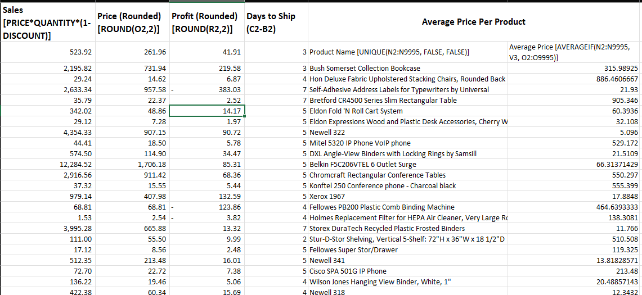Select sales cell 3,995.28
Viewport: 642px width, 295px height.
click(x=47, y=228)
